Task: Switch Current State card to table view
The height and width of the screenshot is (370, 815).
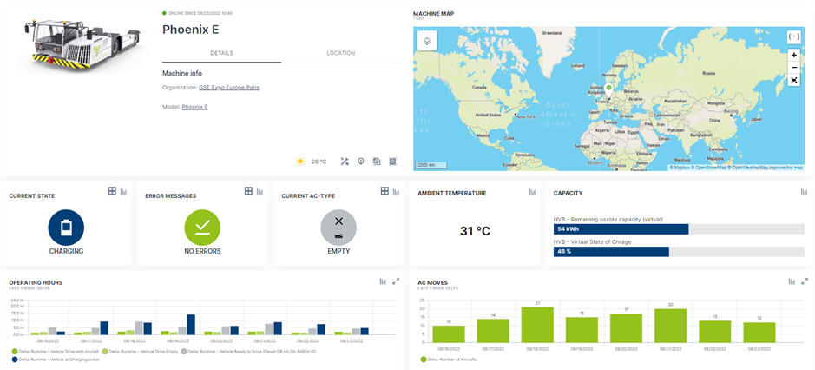Action: click(x=112, y=191)
